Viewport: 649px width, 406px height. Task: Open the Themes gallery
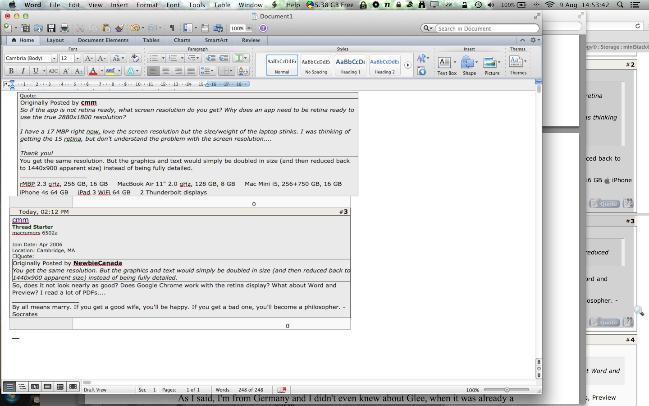pos(518,65)
